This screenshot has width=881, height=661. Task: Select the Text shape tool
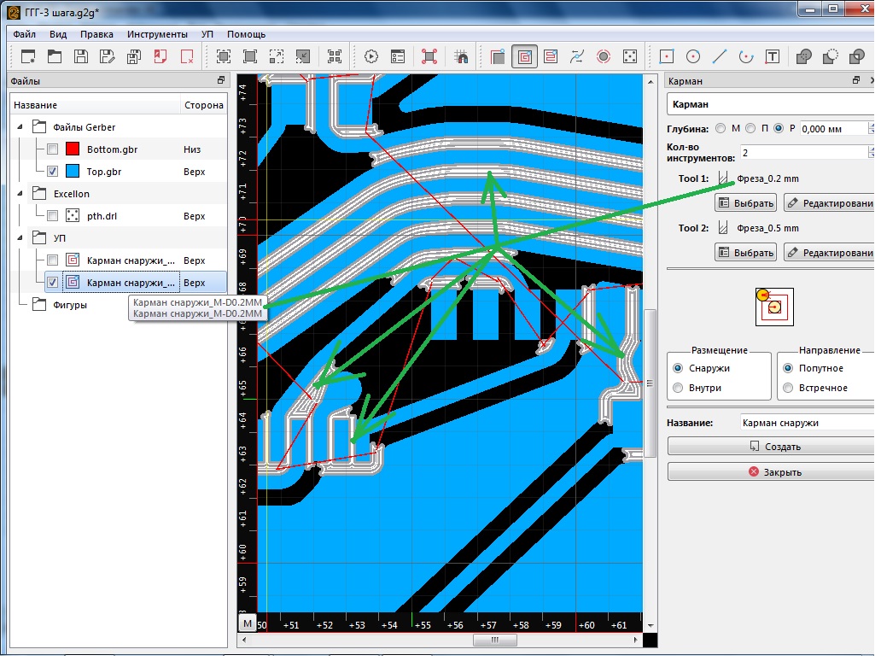point(773,56)
